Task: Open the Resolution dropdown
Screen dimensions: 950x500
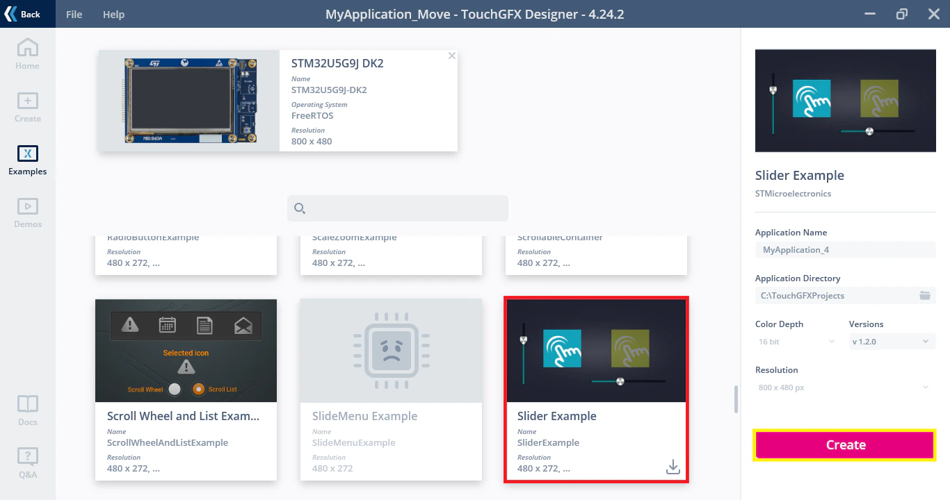Action: [x=845, y=387]
